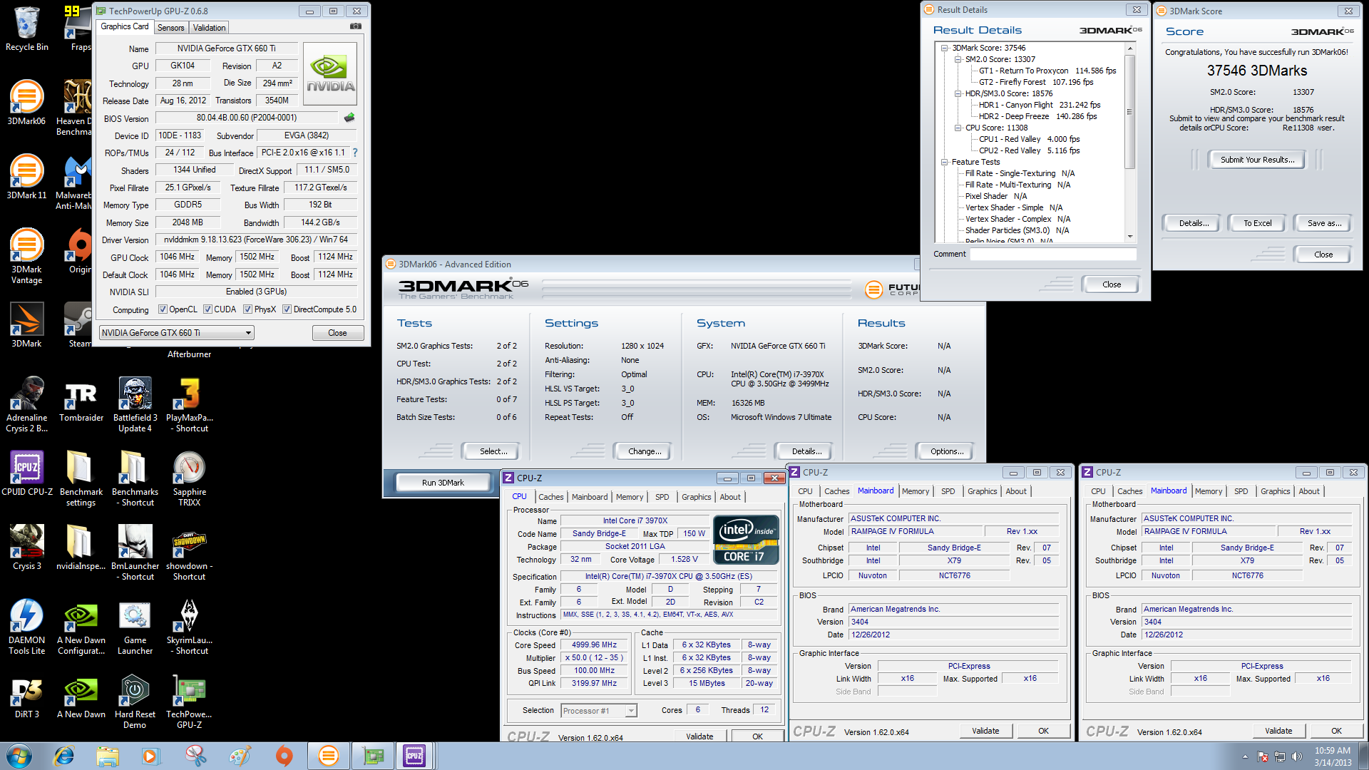Screen dimensions: 1369x770
Task: Toggle the CUDA checkbox in GPU-Z
Action: pyautogui.click(x=207, y=309)
